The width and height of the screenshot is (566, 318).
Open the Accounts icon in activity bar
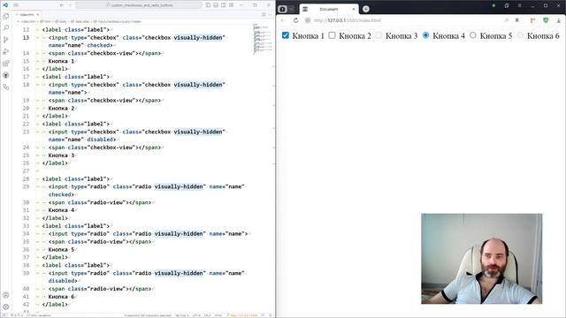tap(6, 295)
